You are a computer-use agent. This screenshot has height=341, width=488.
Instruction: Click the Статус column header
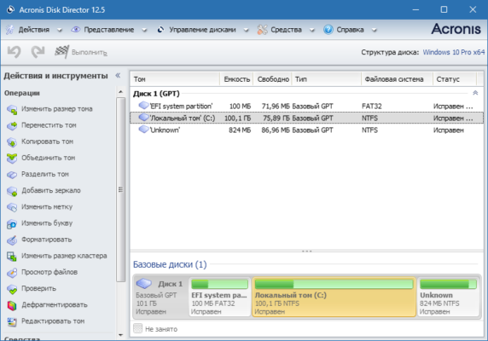[455, 79]
